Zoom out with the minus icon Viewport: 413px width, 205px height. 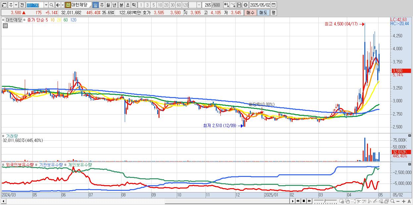coord(398,201)
